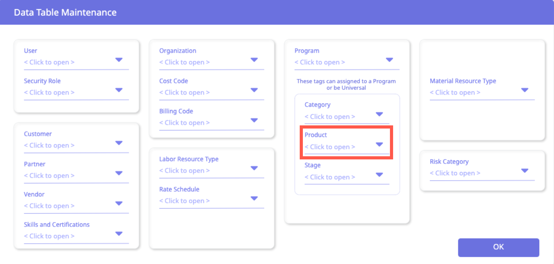Click the Program dropdown arrow icon
The image size is (554, 264).
pyautogui.click(x=389, y=60)
